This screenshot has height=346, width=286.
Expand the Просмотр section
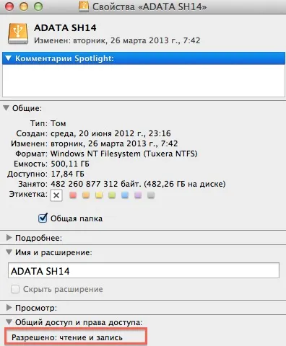[x=9, y=307]
